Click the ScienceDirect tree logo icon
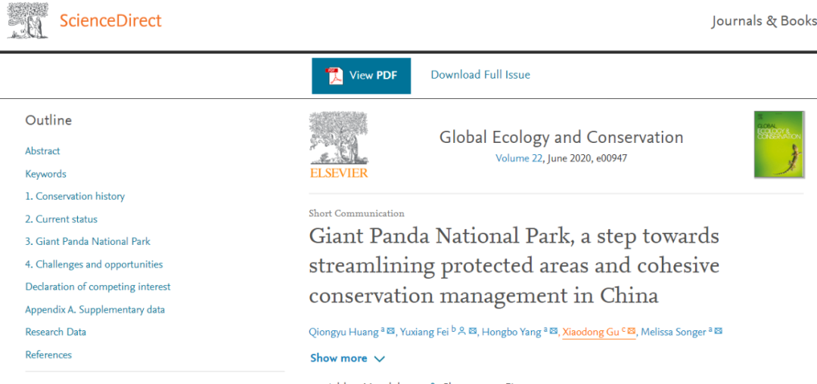This screenshot has height=384, width=817. click(28, 20)
